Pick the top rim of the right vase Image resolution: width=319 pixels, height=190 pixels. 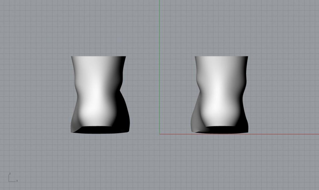(x=221, y=57)
